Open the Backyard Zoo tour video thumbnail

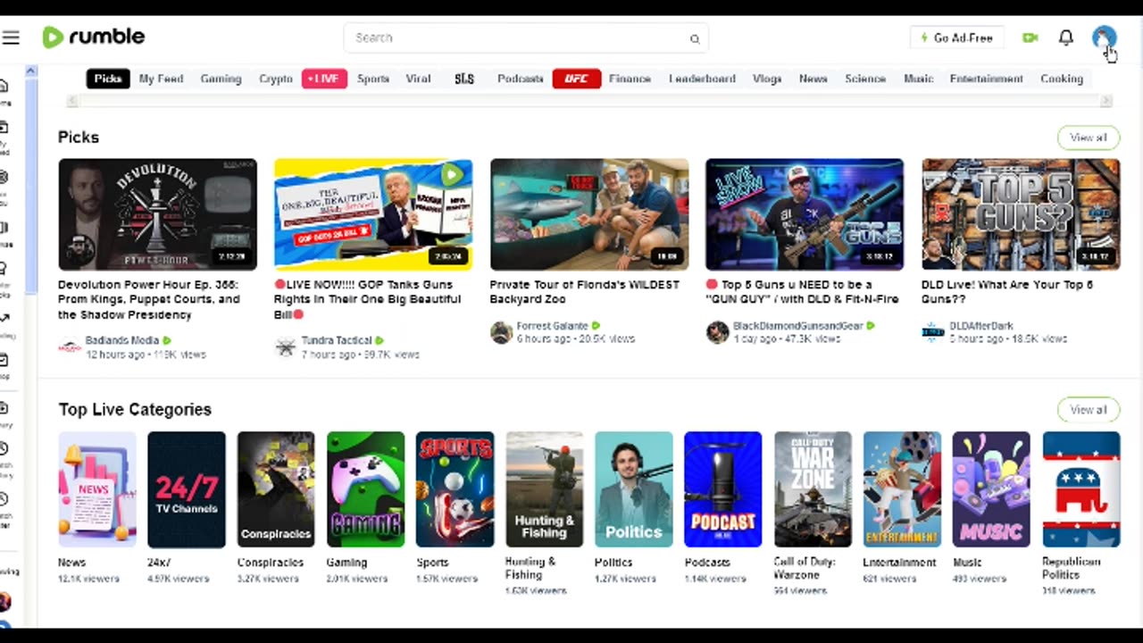tap(589, 214)
